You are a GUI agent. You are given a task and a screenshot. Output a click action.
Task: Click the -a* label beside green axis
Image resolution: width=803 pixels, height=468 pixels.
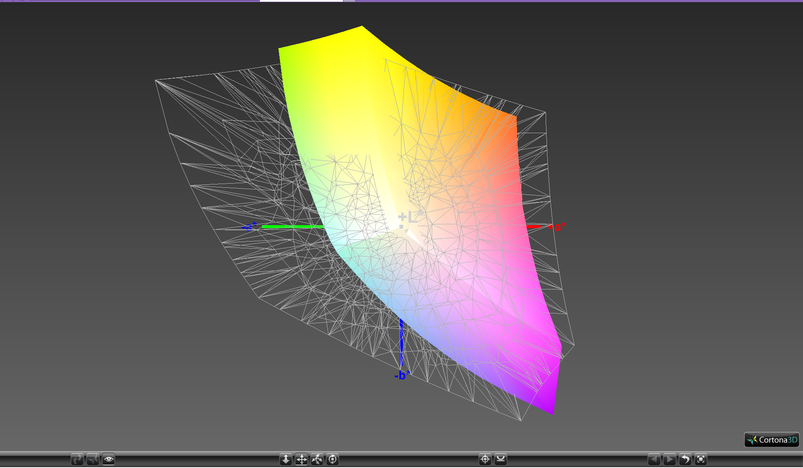pyautogui.click(x=249, y=226)
